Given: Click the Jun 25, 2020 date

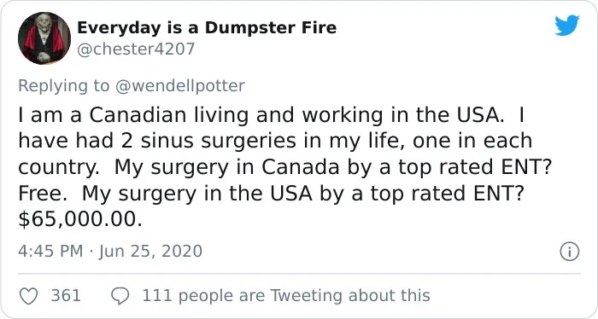Looking at the screenshot, I should pos(150,252).
